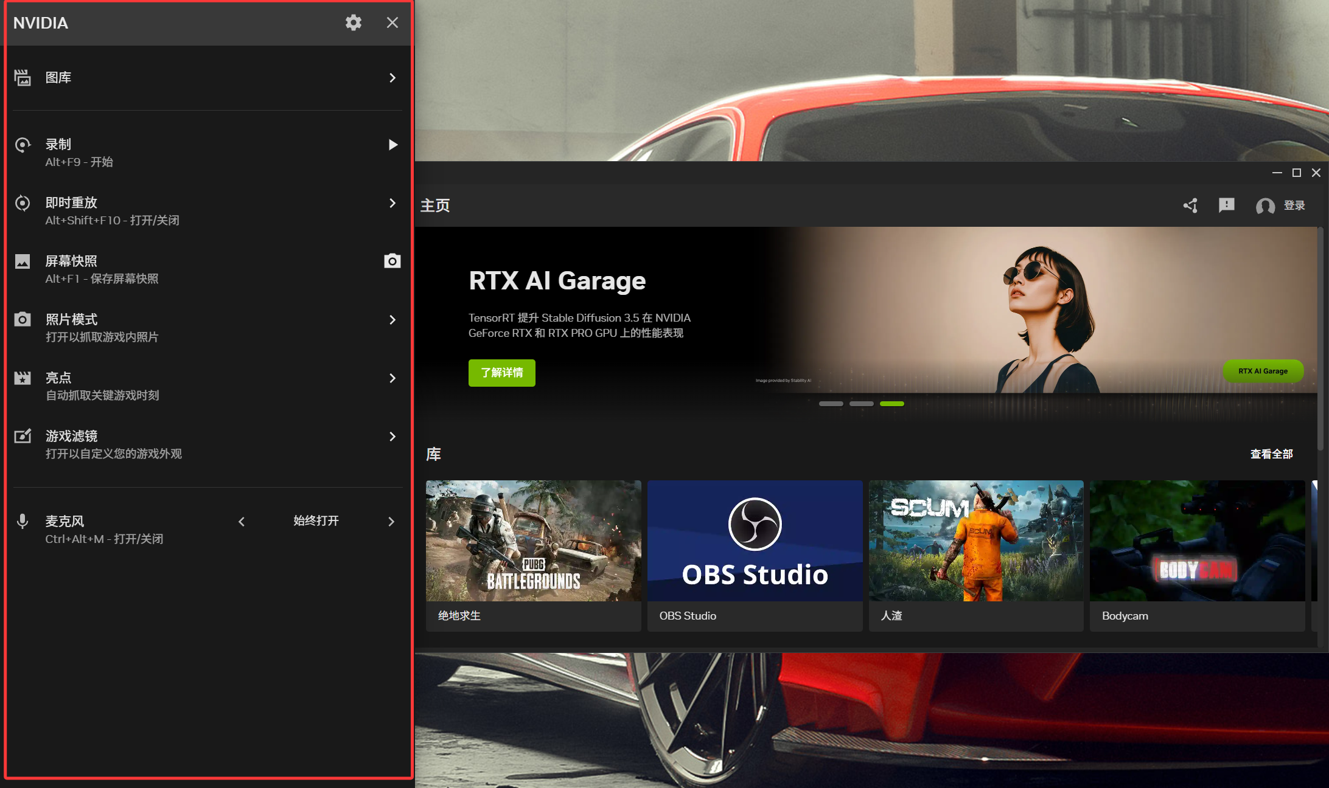Image resolution: width=1329 pixels, height=788 pixels.
Task: Click the user avatar icon
Action: coord(1265,206)
